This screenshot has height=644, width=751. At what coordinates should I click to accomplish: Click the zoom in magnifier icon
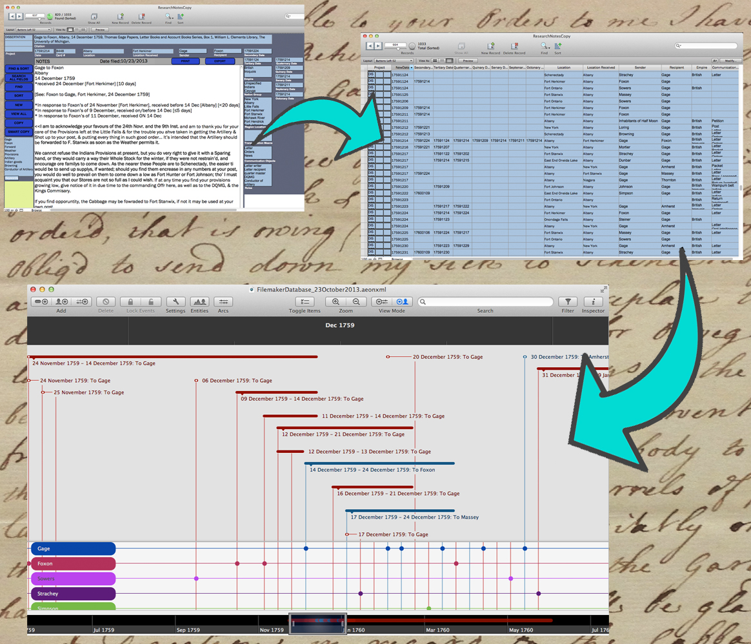(335, 302)
